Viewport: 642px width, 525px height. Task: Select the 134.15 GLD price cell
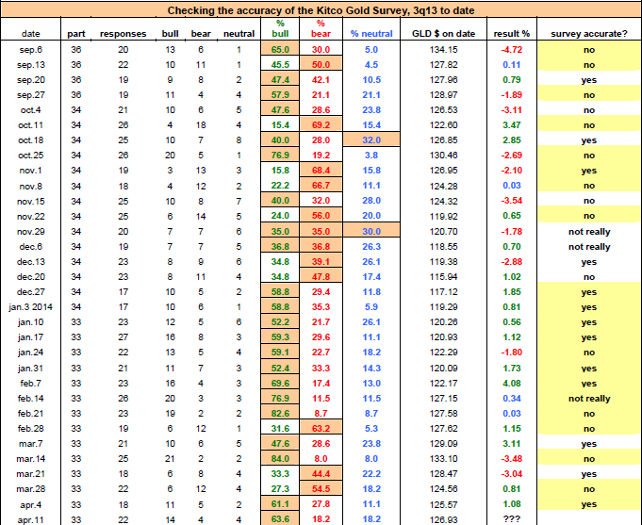point(443,50)
